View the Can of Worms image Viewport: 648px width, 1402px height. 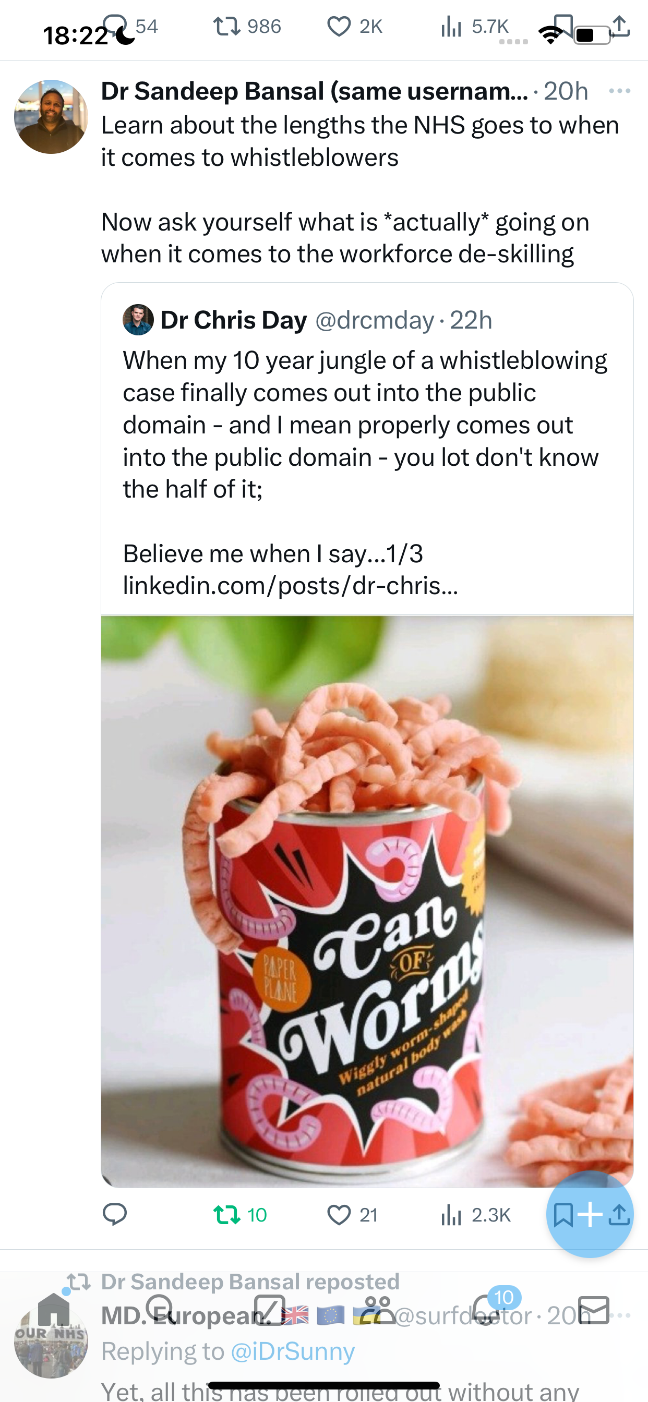pos(367,901)
